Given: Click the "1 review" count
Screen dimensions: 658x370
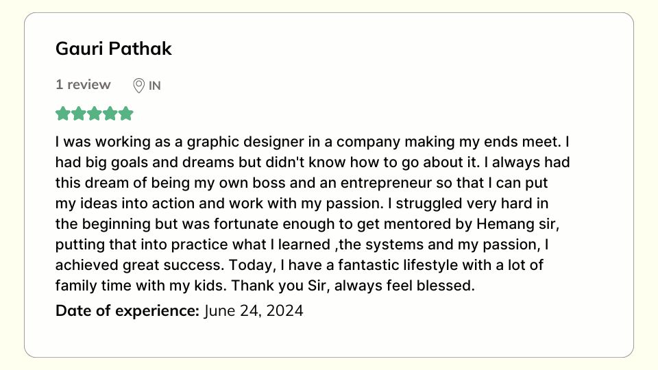Looking at the screenshot, I should 83,85.
